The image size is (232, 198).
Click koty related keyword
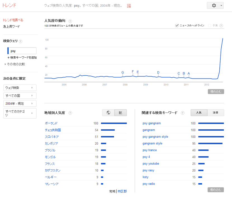tap(145, 177)
